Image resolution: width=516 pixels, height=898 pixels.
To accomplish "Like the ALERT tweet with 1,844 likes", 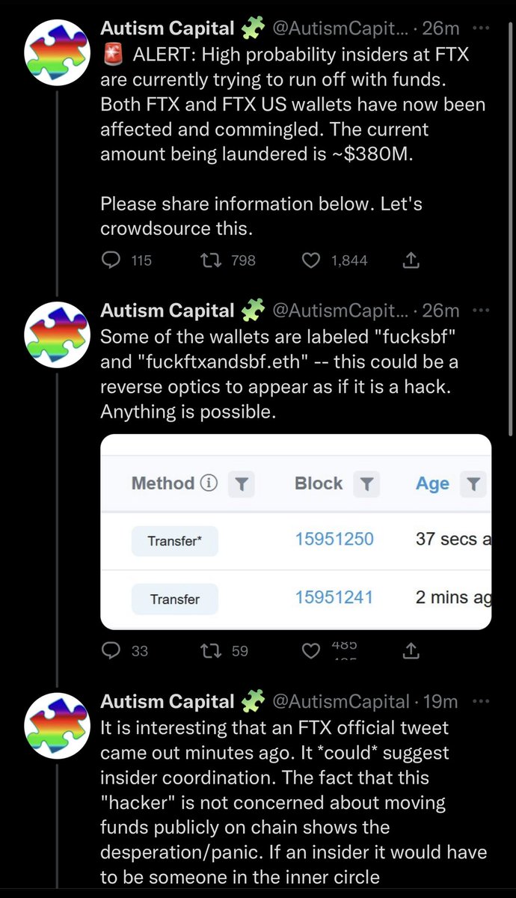I will click(x=310, y=260).
